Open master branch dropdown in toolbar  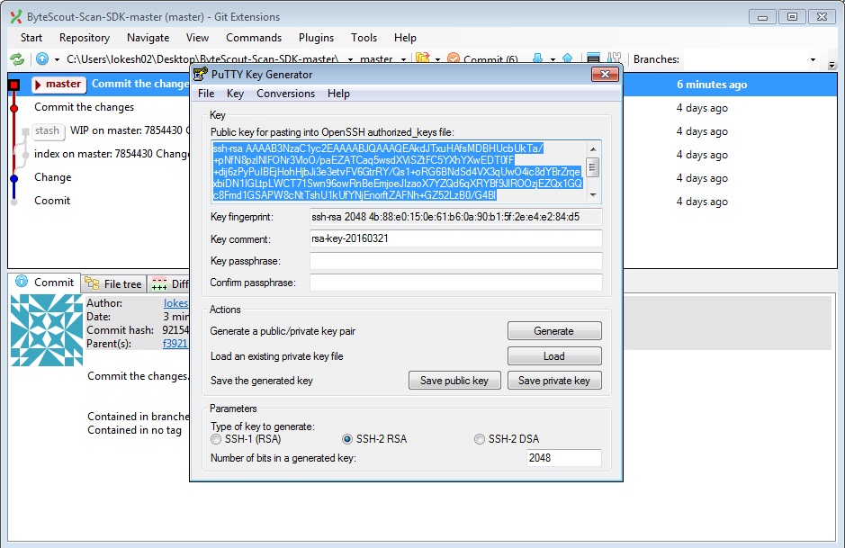[x=403, y=59]
